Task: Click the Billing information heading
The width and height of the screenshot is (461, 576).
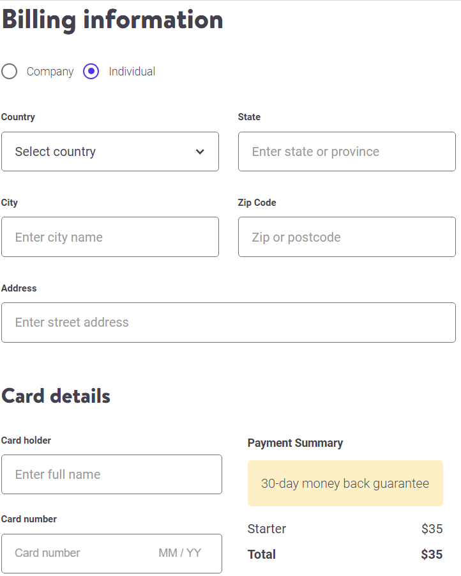Action: (x=112, y=20)
